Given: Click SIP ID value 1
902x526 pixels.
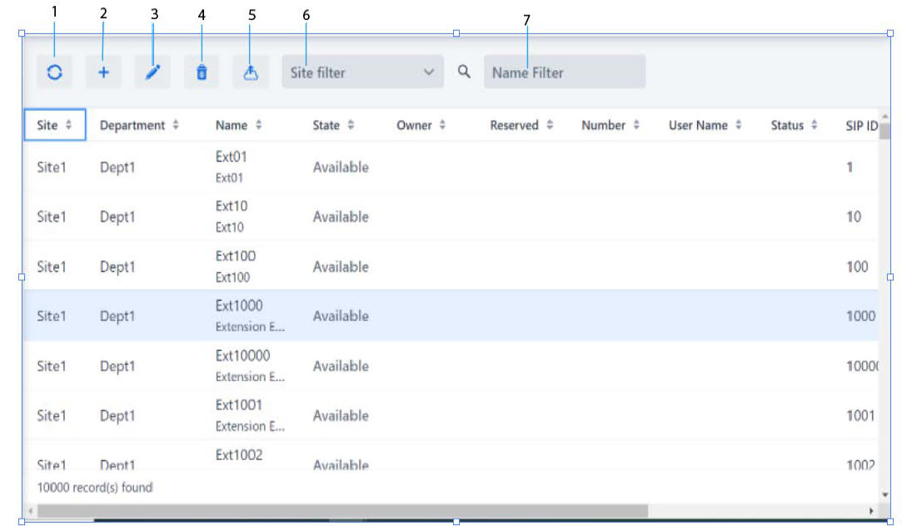Looking at the screenshot, I should click(x=849, y=167).
